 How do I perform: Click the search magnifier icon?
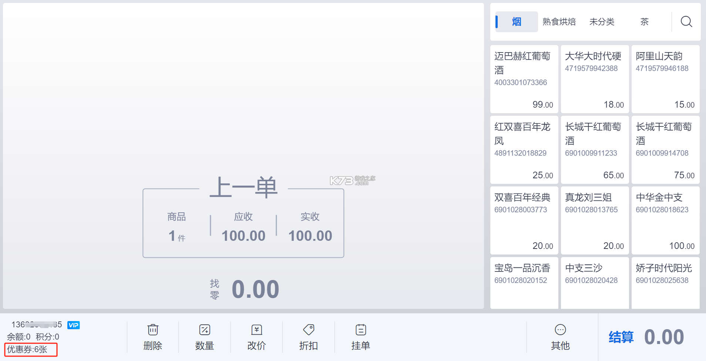coord(686,21)
